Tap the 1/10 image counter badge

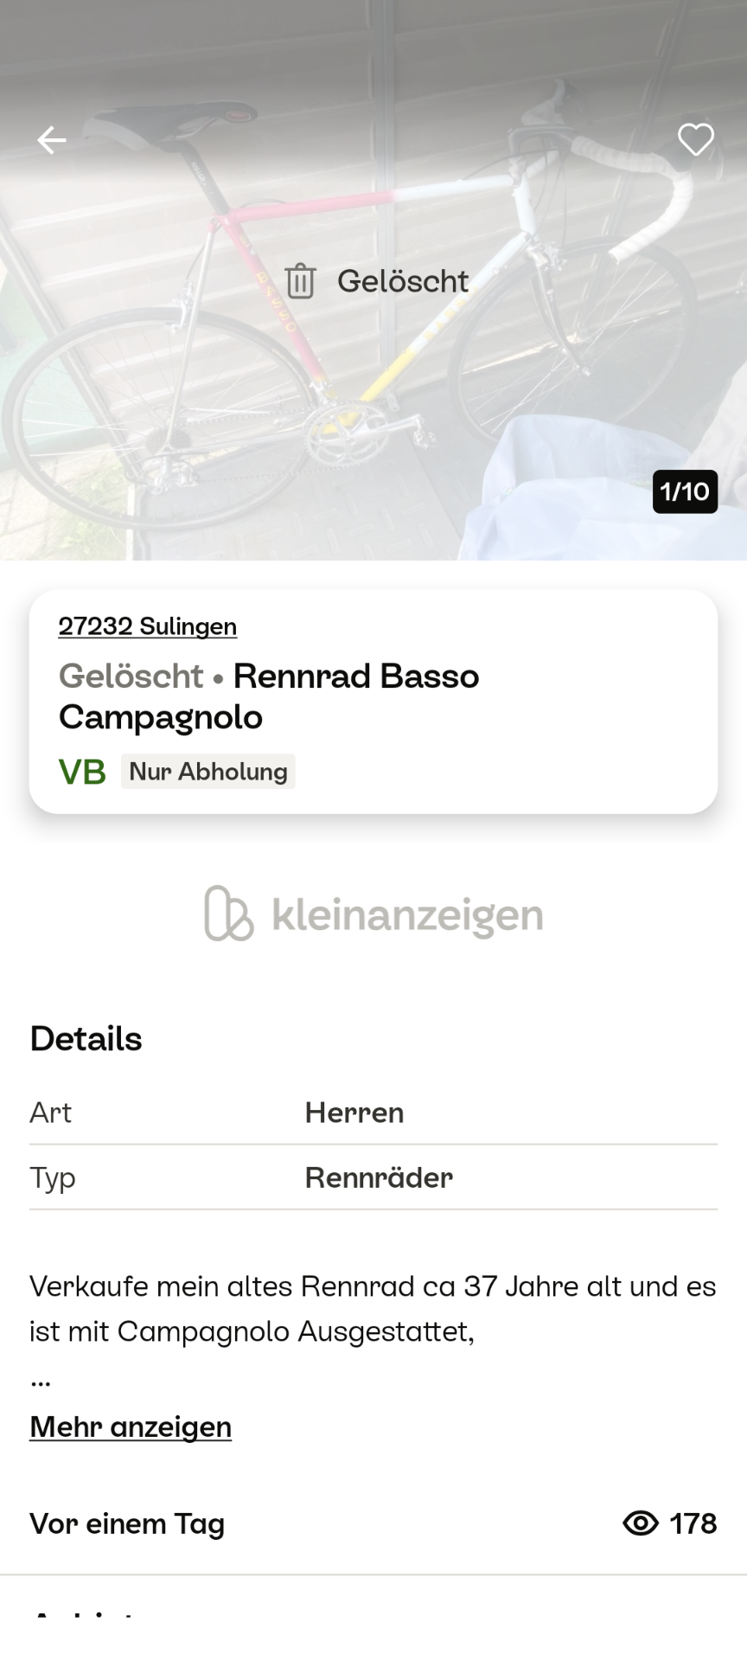[685, 491]
